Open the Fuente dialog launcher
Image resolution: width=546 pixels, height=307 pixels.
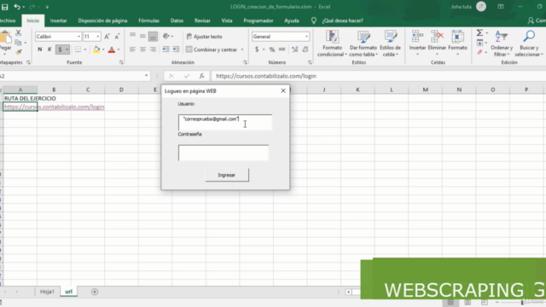(x=121, y=62)
